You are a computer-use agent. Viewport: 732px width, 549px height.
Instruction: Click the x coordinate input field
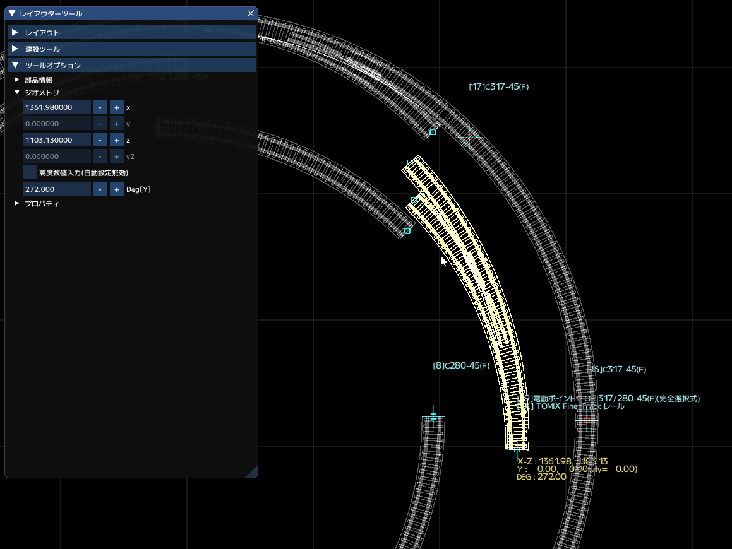click(56, 107)
